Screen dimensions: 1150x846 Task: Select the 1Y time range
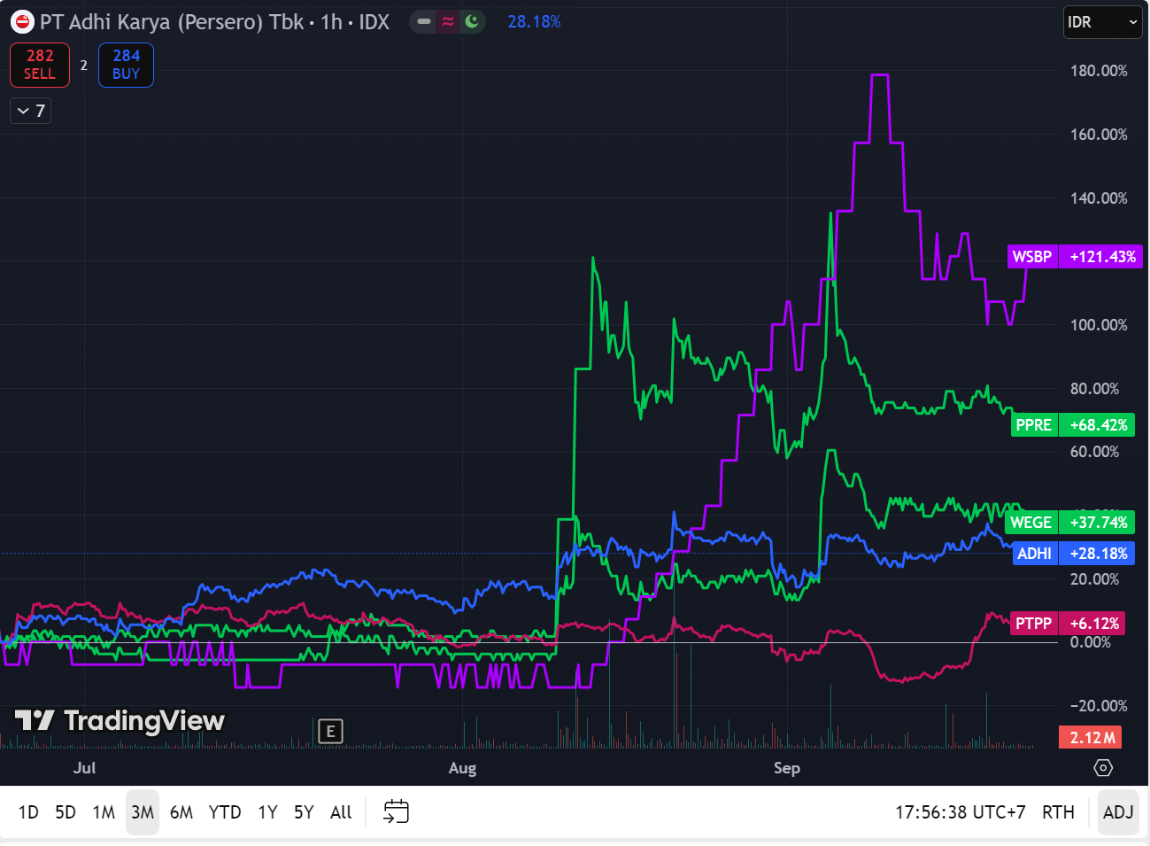[267, 812]
